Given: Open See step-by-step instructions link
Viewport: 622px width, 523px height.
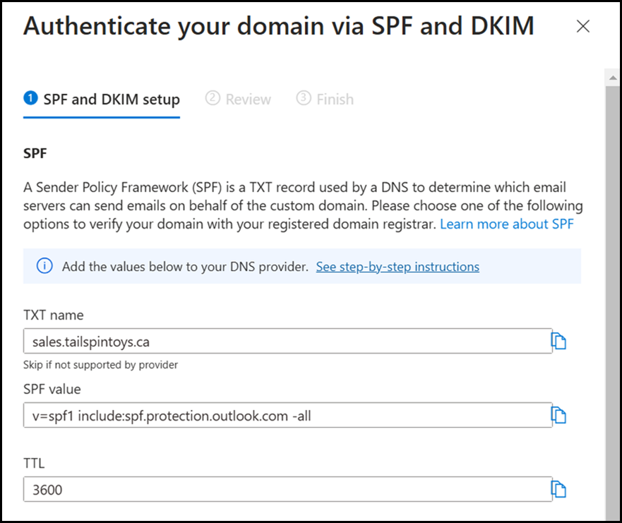Looking at the screenshot, I should point(397,267).
